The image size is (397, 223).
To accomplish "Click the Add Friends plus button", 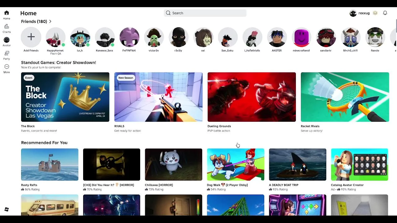I will point(31,37).
